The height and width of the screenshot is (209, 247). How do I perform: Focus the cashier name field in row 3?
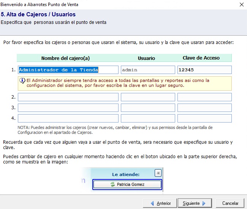68,108
